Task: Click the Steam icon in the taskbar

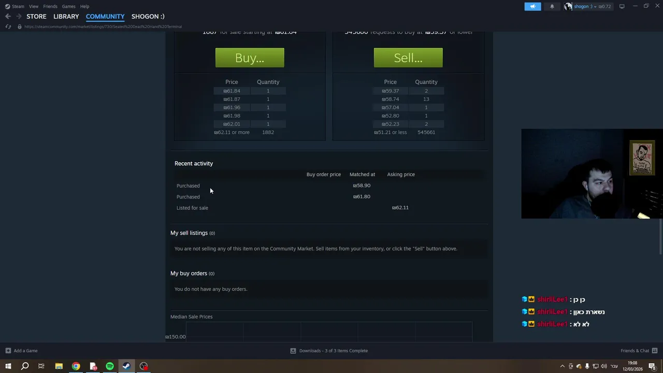Action: pyautogui.click(x=126, y=366)
